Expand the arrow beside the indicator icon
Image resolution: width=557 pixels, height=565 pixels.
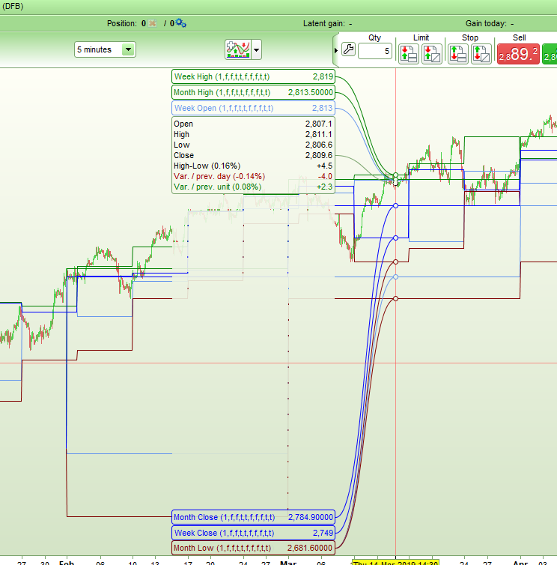(256, 49)
